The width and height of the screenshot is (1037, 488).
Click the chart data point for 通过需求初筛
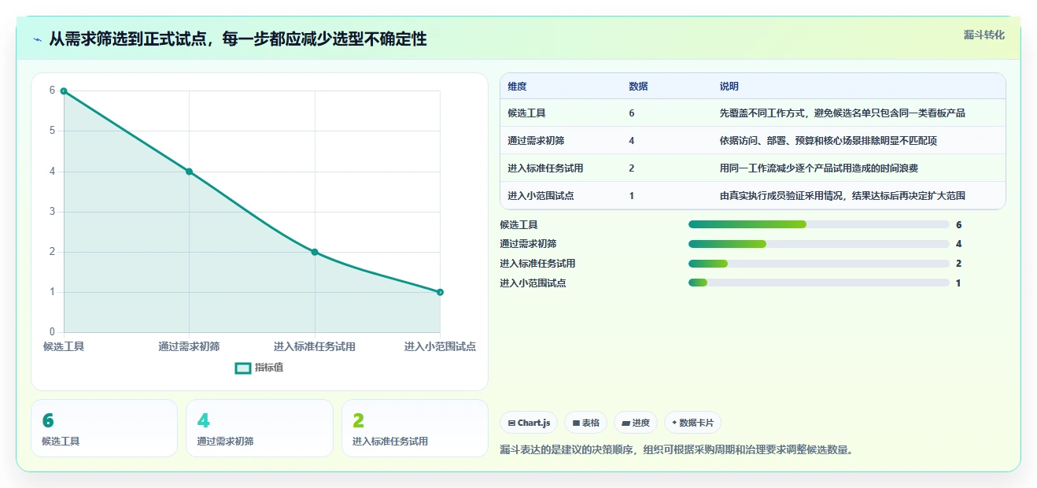pyautogui.click(x=189, y=172)
